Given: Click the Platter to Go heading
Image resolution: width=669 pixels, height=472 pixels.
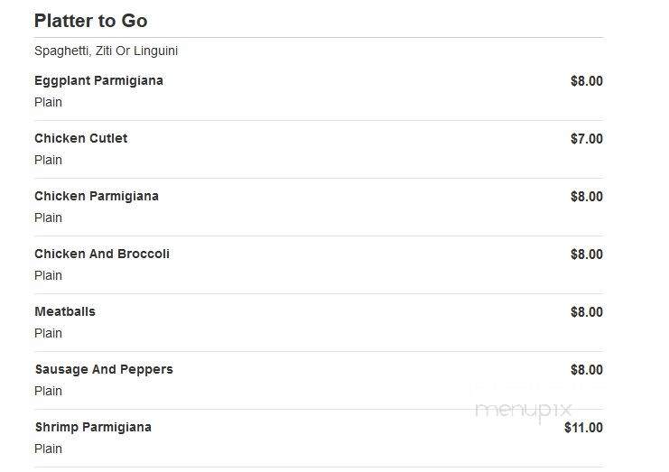Looking at the screenshot, I should (x=91, y=21).
